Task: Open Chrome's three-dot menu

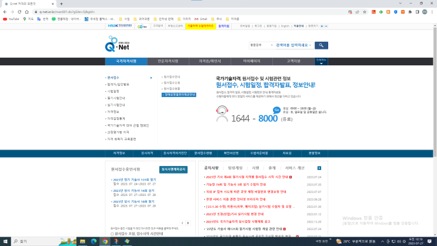Action: (x=432, y=12)
